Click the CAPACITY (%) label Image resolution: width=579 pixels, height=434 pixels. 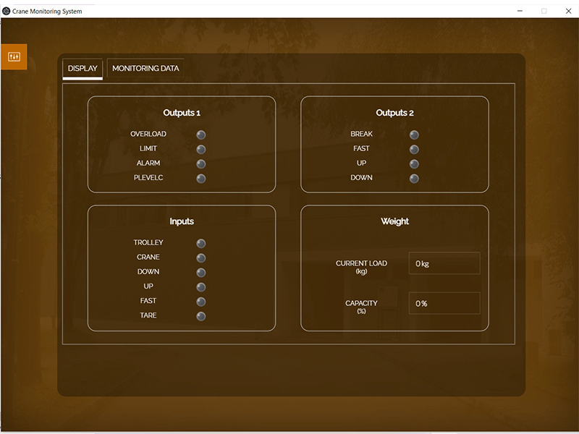(x=361, y=307)
